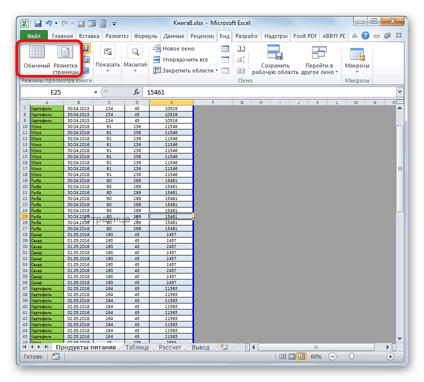Increase zoom with the zoom slider
This screenshot has width=424, height=382.
(x=389, y=356)
